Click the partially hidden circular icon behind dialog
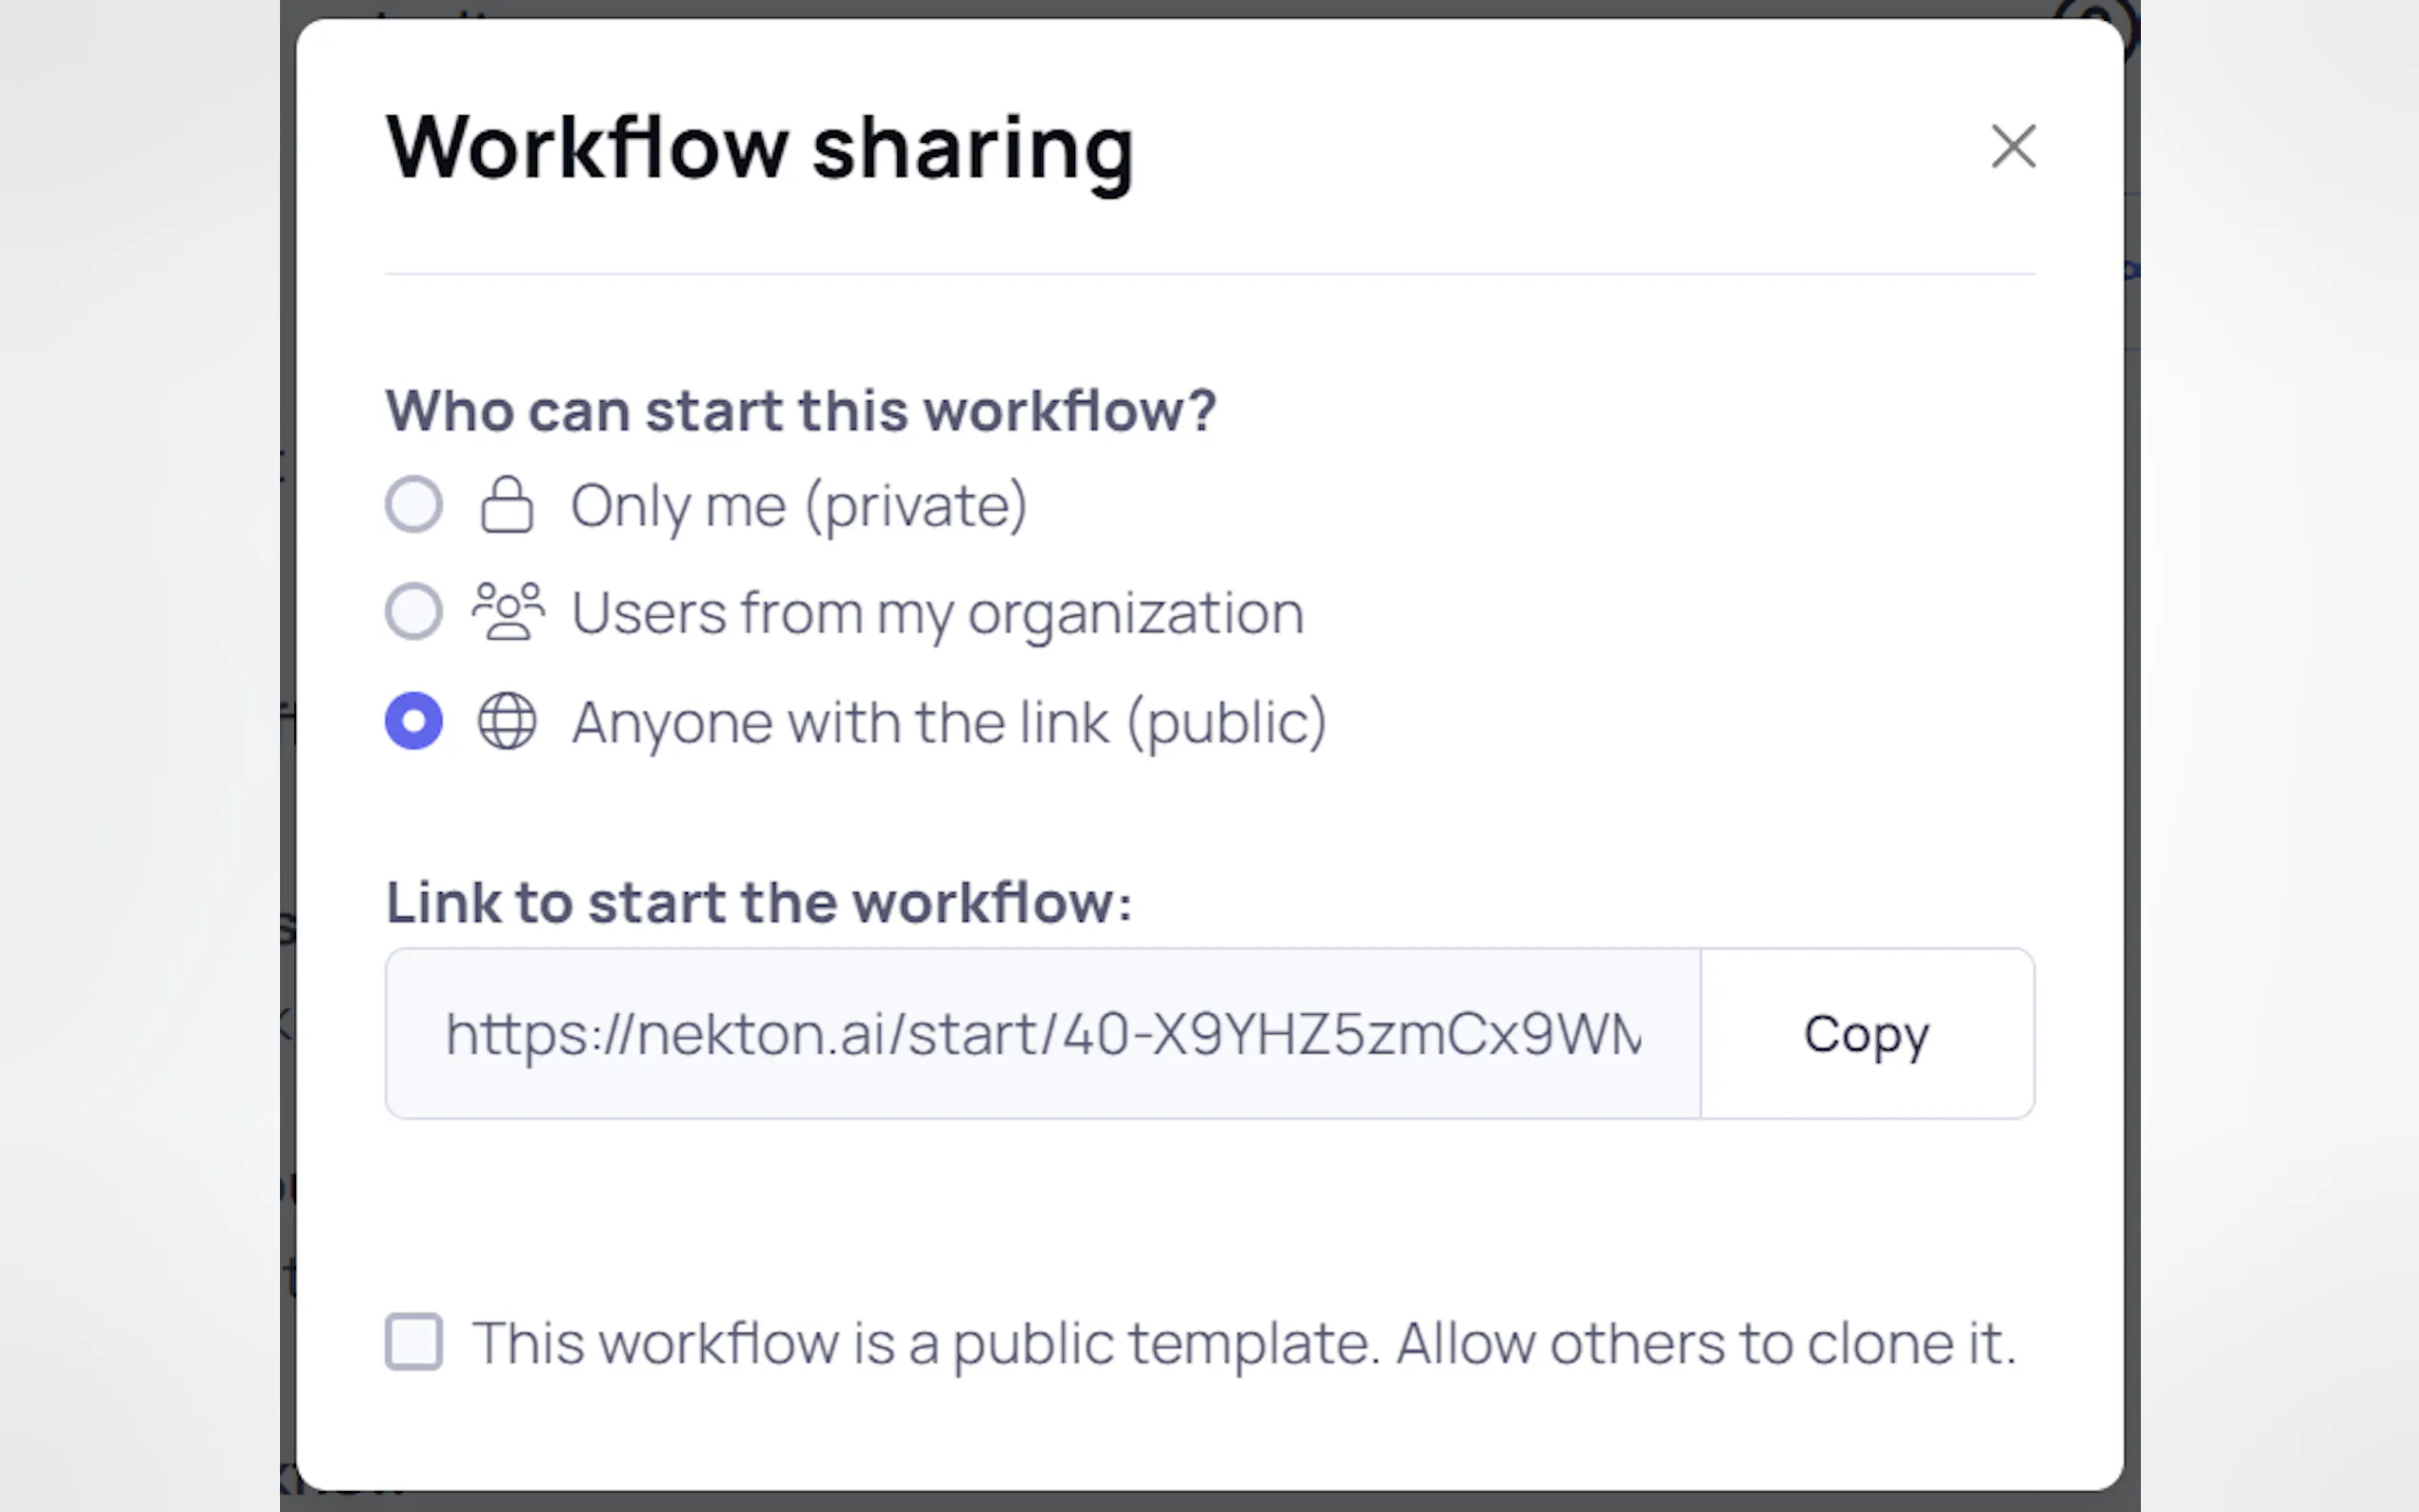The image size is (2419, 1512). pos(2128,22)
